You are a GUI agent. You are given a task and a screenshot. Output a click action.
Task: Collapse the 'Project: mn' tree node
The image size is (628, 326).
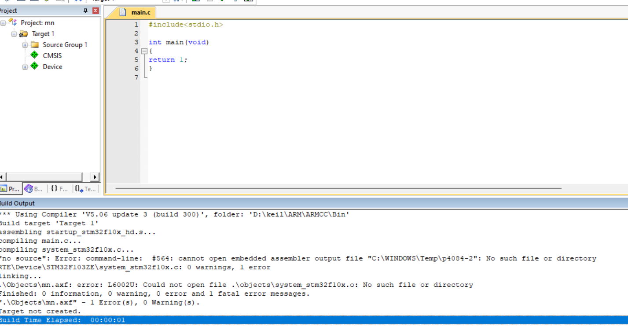click(3, 23)
